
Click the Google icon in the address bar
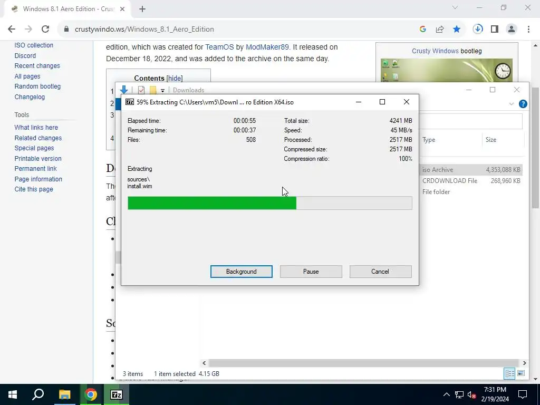(423, 30)
